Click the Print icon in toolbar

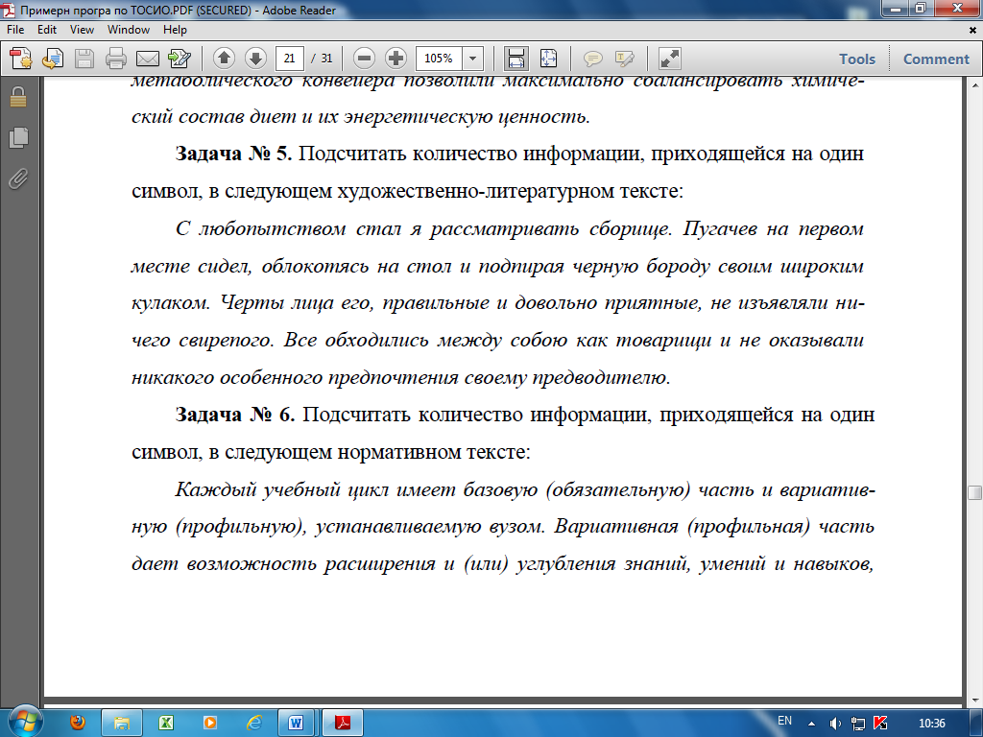point(116,59)
